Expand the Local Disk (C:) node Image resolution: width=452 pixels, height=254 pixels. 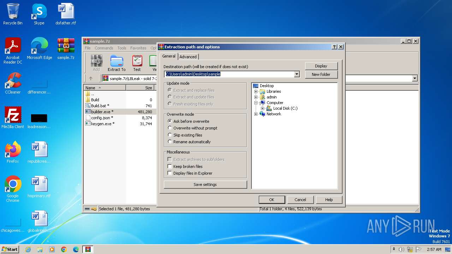coord(262,108)
